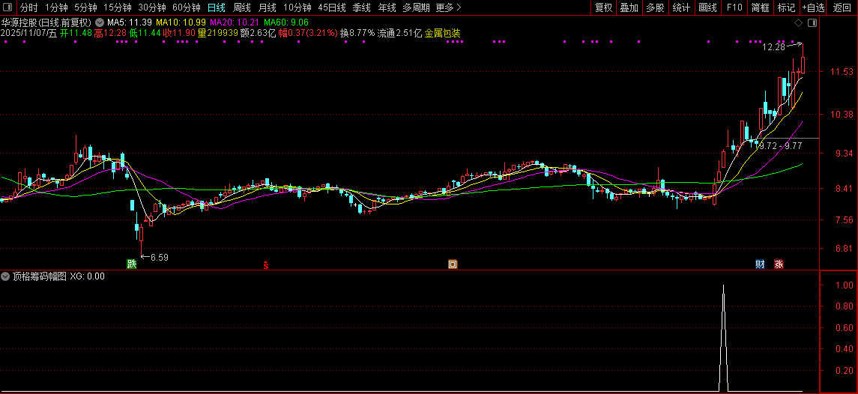Viewport: 858px width, 394px height.
Task: Add stock with the +自选 button
Action: pos(813,7)
